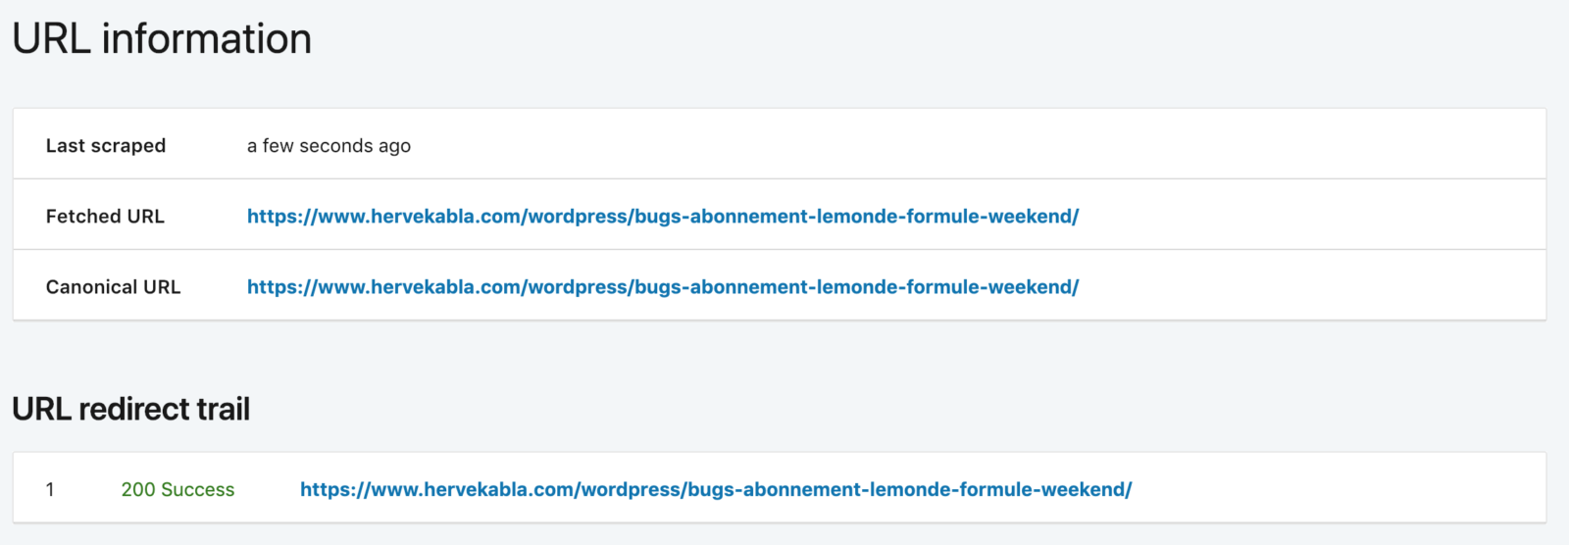Click the '200 Success' status text
Screen dimensions: 1569x545
[177, 489]
